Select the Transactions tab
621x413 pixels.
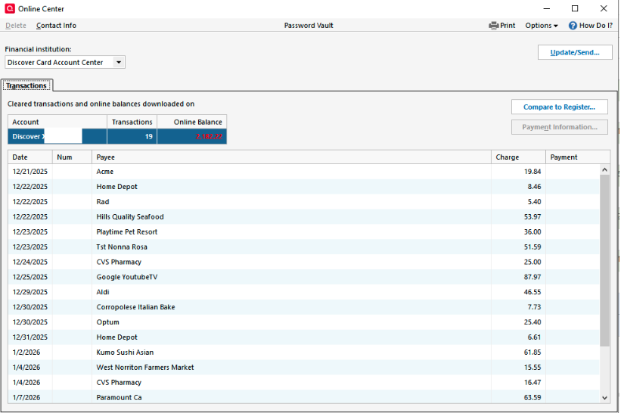click(26, 85)
